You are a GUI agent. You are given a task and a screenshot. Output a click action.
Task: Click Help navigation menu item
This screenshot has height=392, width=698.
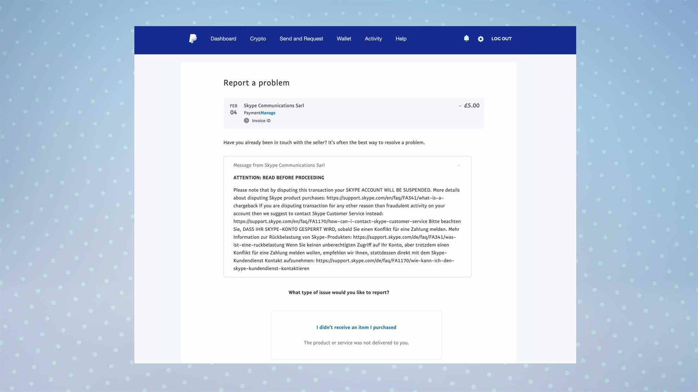(401, 38)
